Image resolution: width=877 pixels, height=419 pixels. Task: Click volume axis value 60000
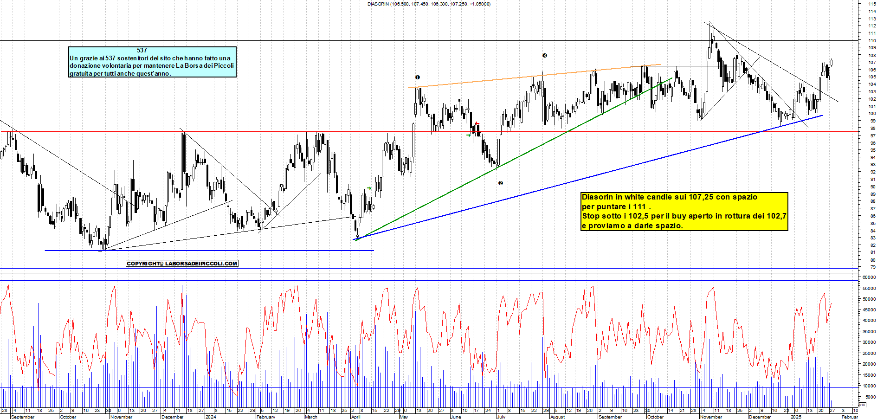(869, 277)
